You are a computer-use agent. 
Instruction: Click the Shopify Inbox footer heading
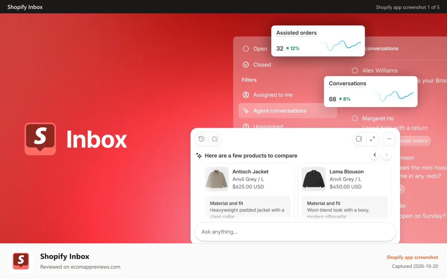[x=65, y=256]
